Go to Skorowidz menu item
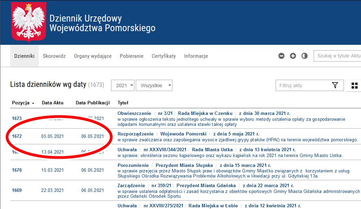This screenshot has width=361, height=209. [54, 56]
